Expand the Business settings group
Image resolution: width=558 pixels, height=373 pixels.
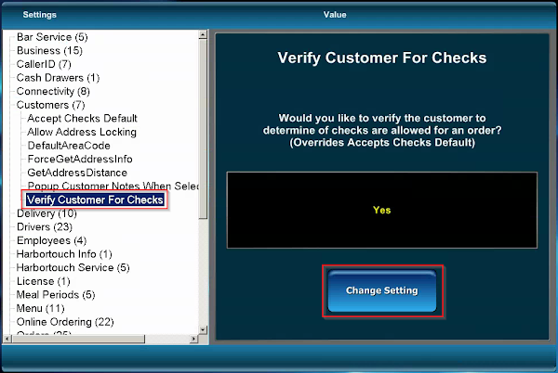pos(49,50)
